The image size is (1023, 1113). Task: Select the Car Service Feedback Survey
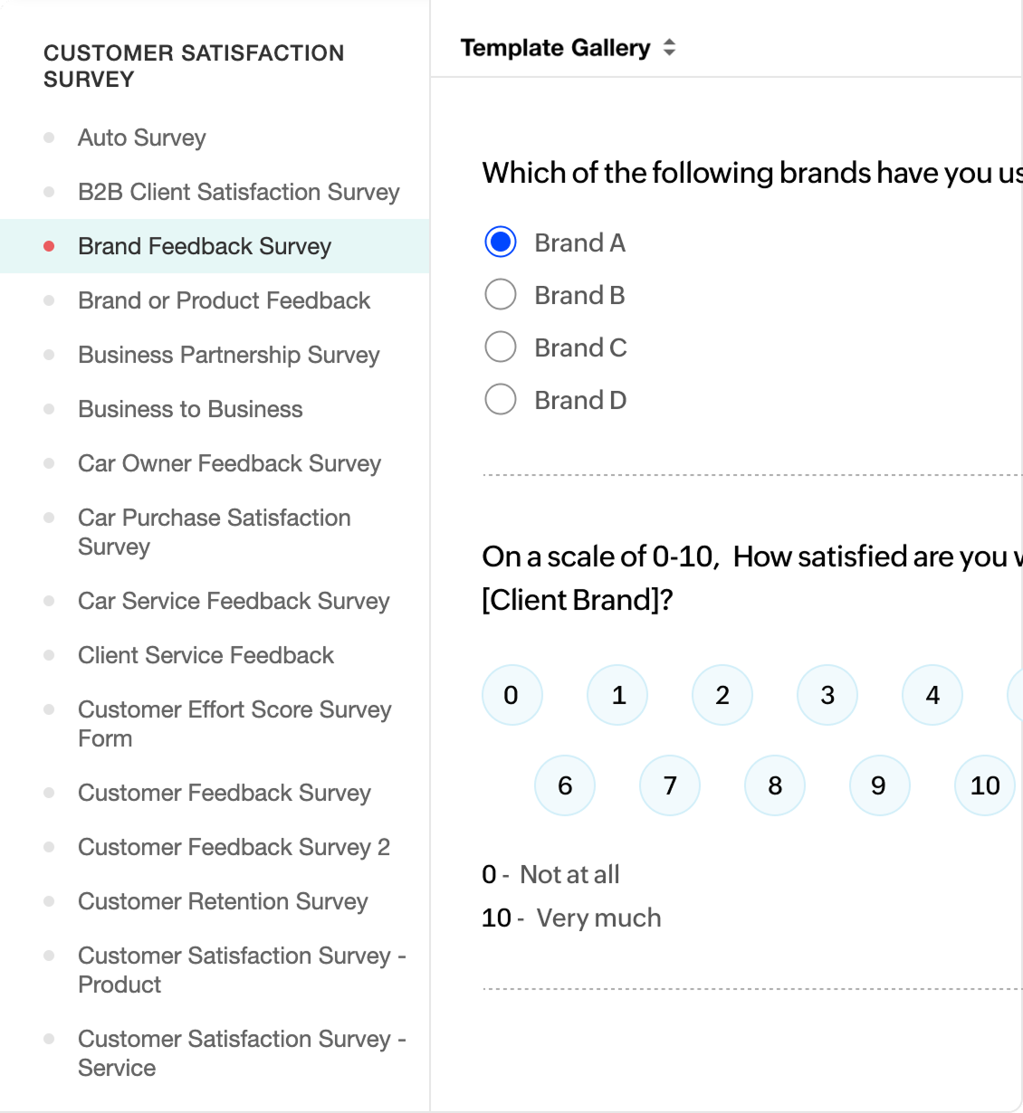pyautogui.click(x=234, y=601)
